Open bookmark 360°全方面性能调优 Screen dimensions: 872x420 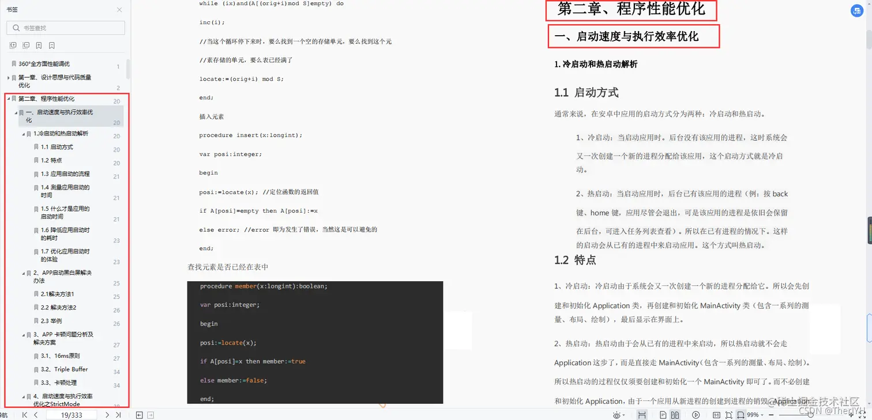[44, 64]
